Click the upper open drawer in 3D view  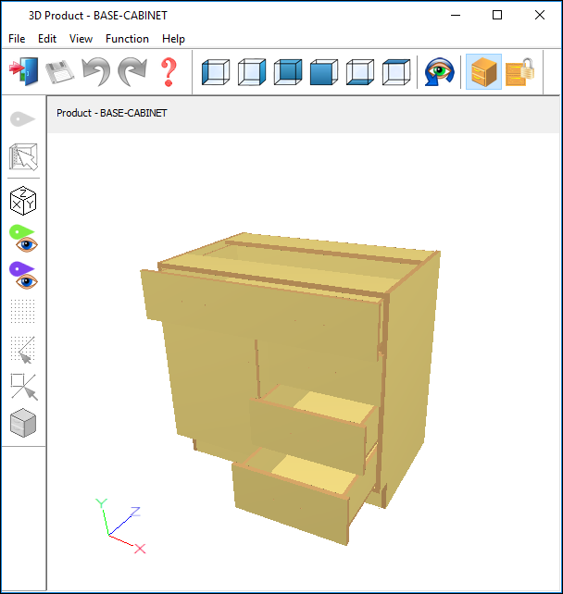pyautogui.click(x=315, y=421)
